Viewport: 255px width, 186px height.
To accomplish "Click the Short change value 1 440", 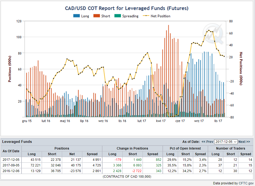I will 137,160.
